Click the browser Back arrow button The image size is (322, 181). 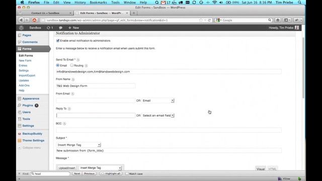tap(21, 20)
